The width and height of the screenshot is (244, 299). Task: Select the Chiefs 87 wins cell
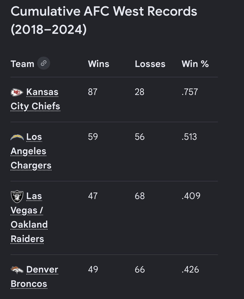point(93,92)
